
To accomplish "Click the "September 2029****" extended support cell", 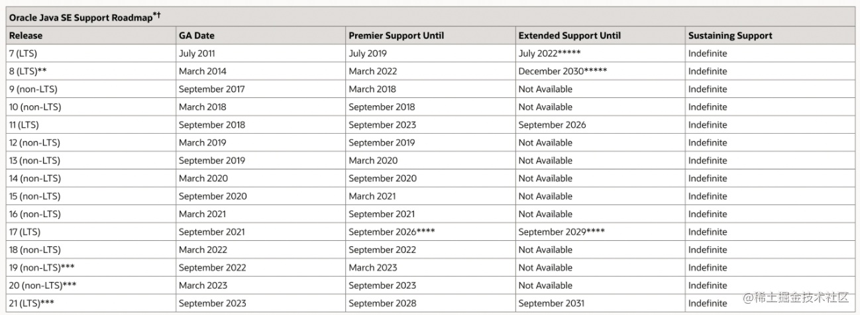I will tap(561, 232).
